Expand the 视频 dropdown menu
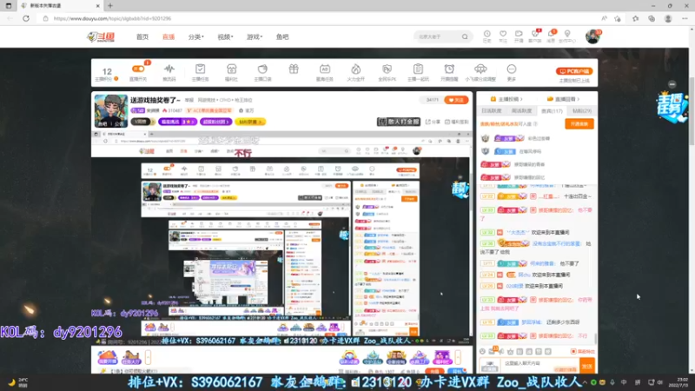Image resolution: width=695 pixels, height=391 pixels. [225, 36]
